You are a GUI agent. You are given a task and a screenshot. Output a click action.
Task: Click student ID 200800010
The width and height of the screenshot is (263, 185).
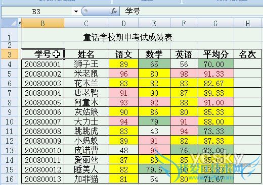click(43, 150)
